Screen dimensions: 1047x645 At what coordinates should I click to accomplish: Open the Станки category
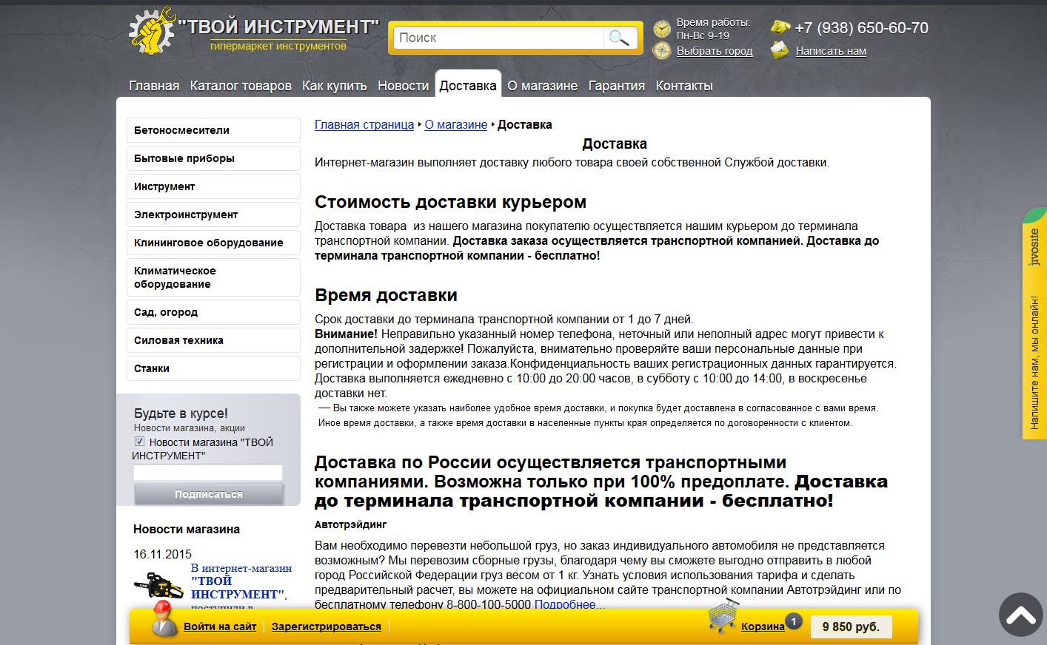tap(213, 368)
